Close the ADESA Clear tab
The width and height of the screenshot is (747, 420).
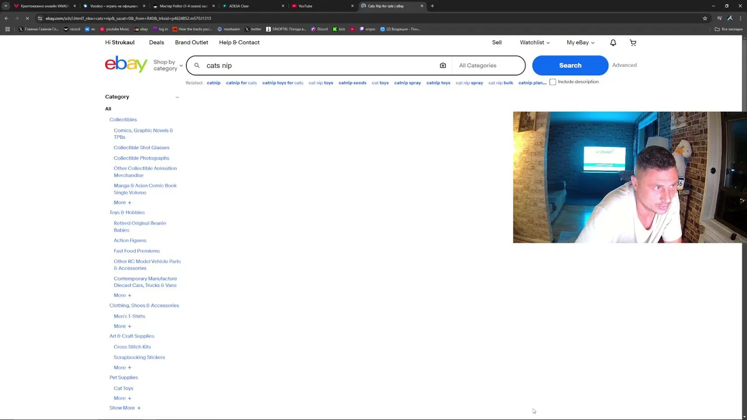point(283,6)
